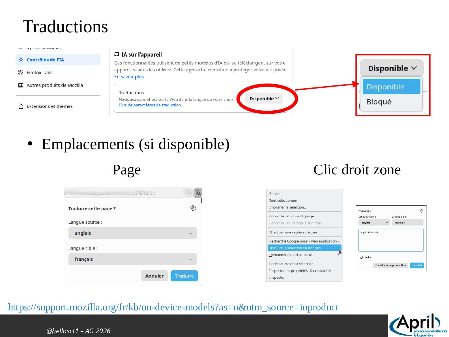The width and height of the screenshot is (449, 337).
Task: Click the Firefox Labs sidebar icon
Action: pyautogui.click(x=21, y=72)
